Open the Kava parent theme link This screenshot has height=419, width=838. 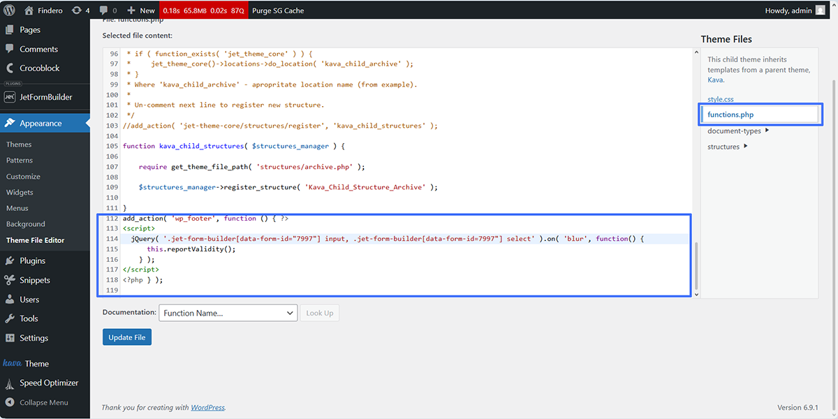tap(715, 80)
